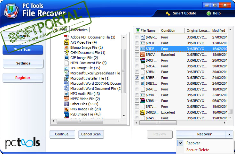Click the results list left scroll arrow
Image resolution: width=235 pixels, height=154 pixels.
point(136,123)
